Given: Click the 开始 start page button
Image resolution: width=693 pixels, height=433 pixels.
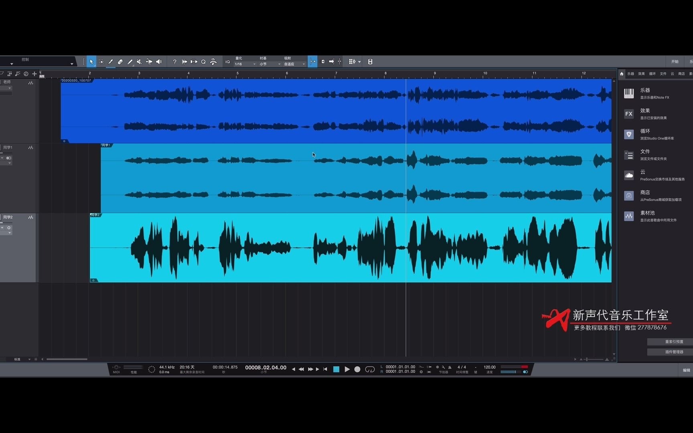Looking at the screenshot, I should (675, 62).
